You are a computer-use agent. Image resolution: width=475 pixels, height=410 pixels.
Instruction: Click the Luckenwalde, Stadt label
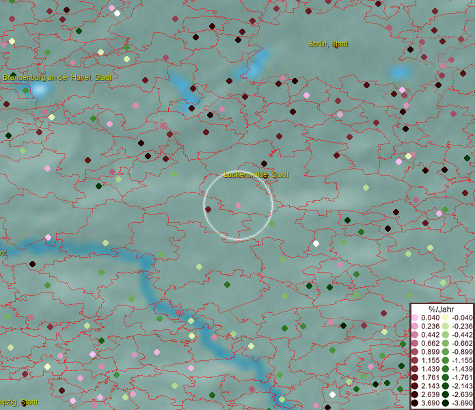tap(256, 174)
